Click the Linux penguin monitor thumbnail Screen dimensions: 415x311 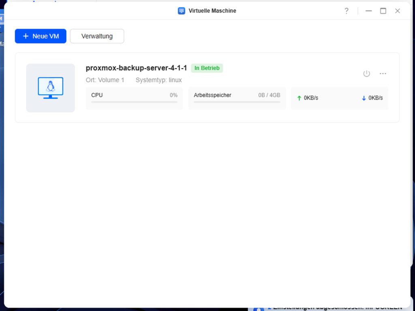click(50, 88)
